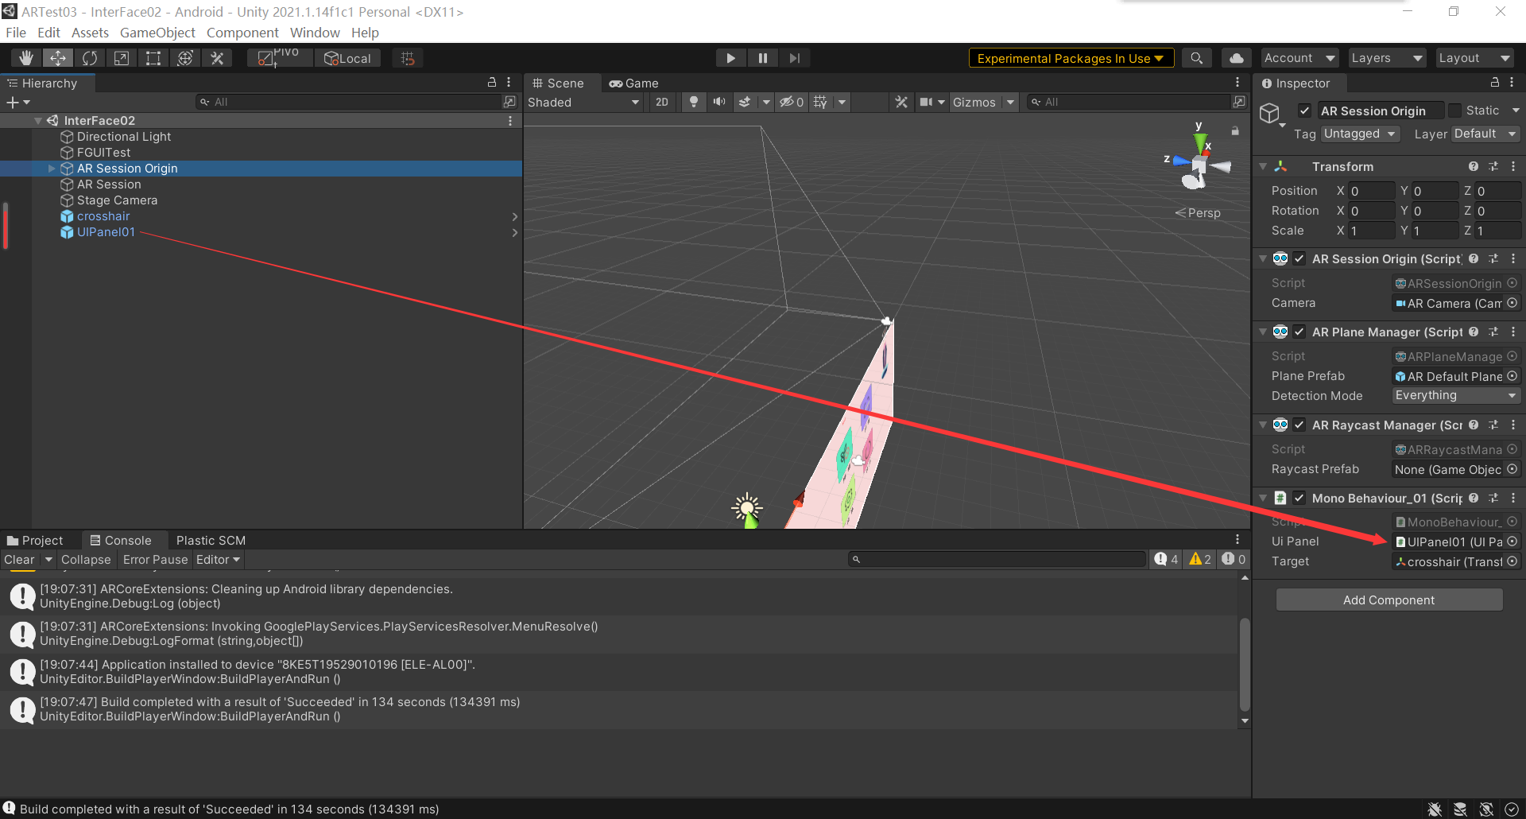Open the cloud services icon
Image resolution: width=1526 pixels, height=819 pixels.
(x=1237, y=58)
